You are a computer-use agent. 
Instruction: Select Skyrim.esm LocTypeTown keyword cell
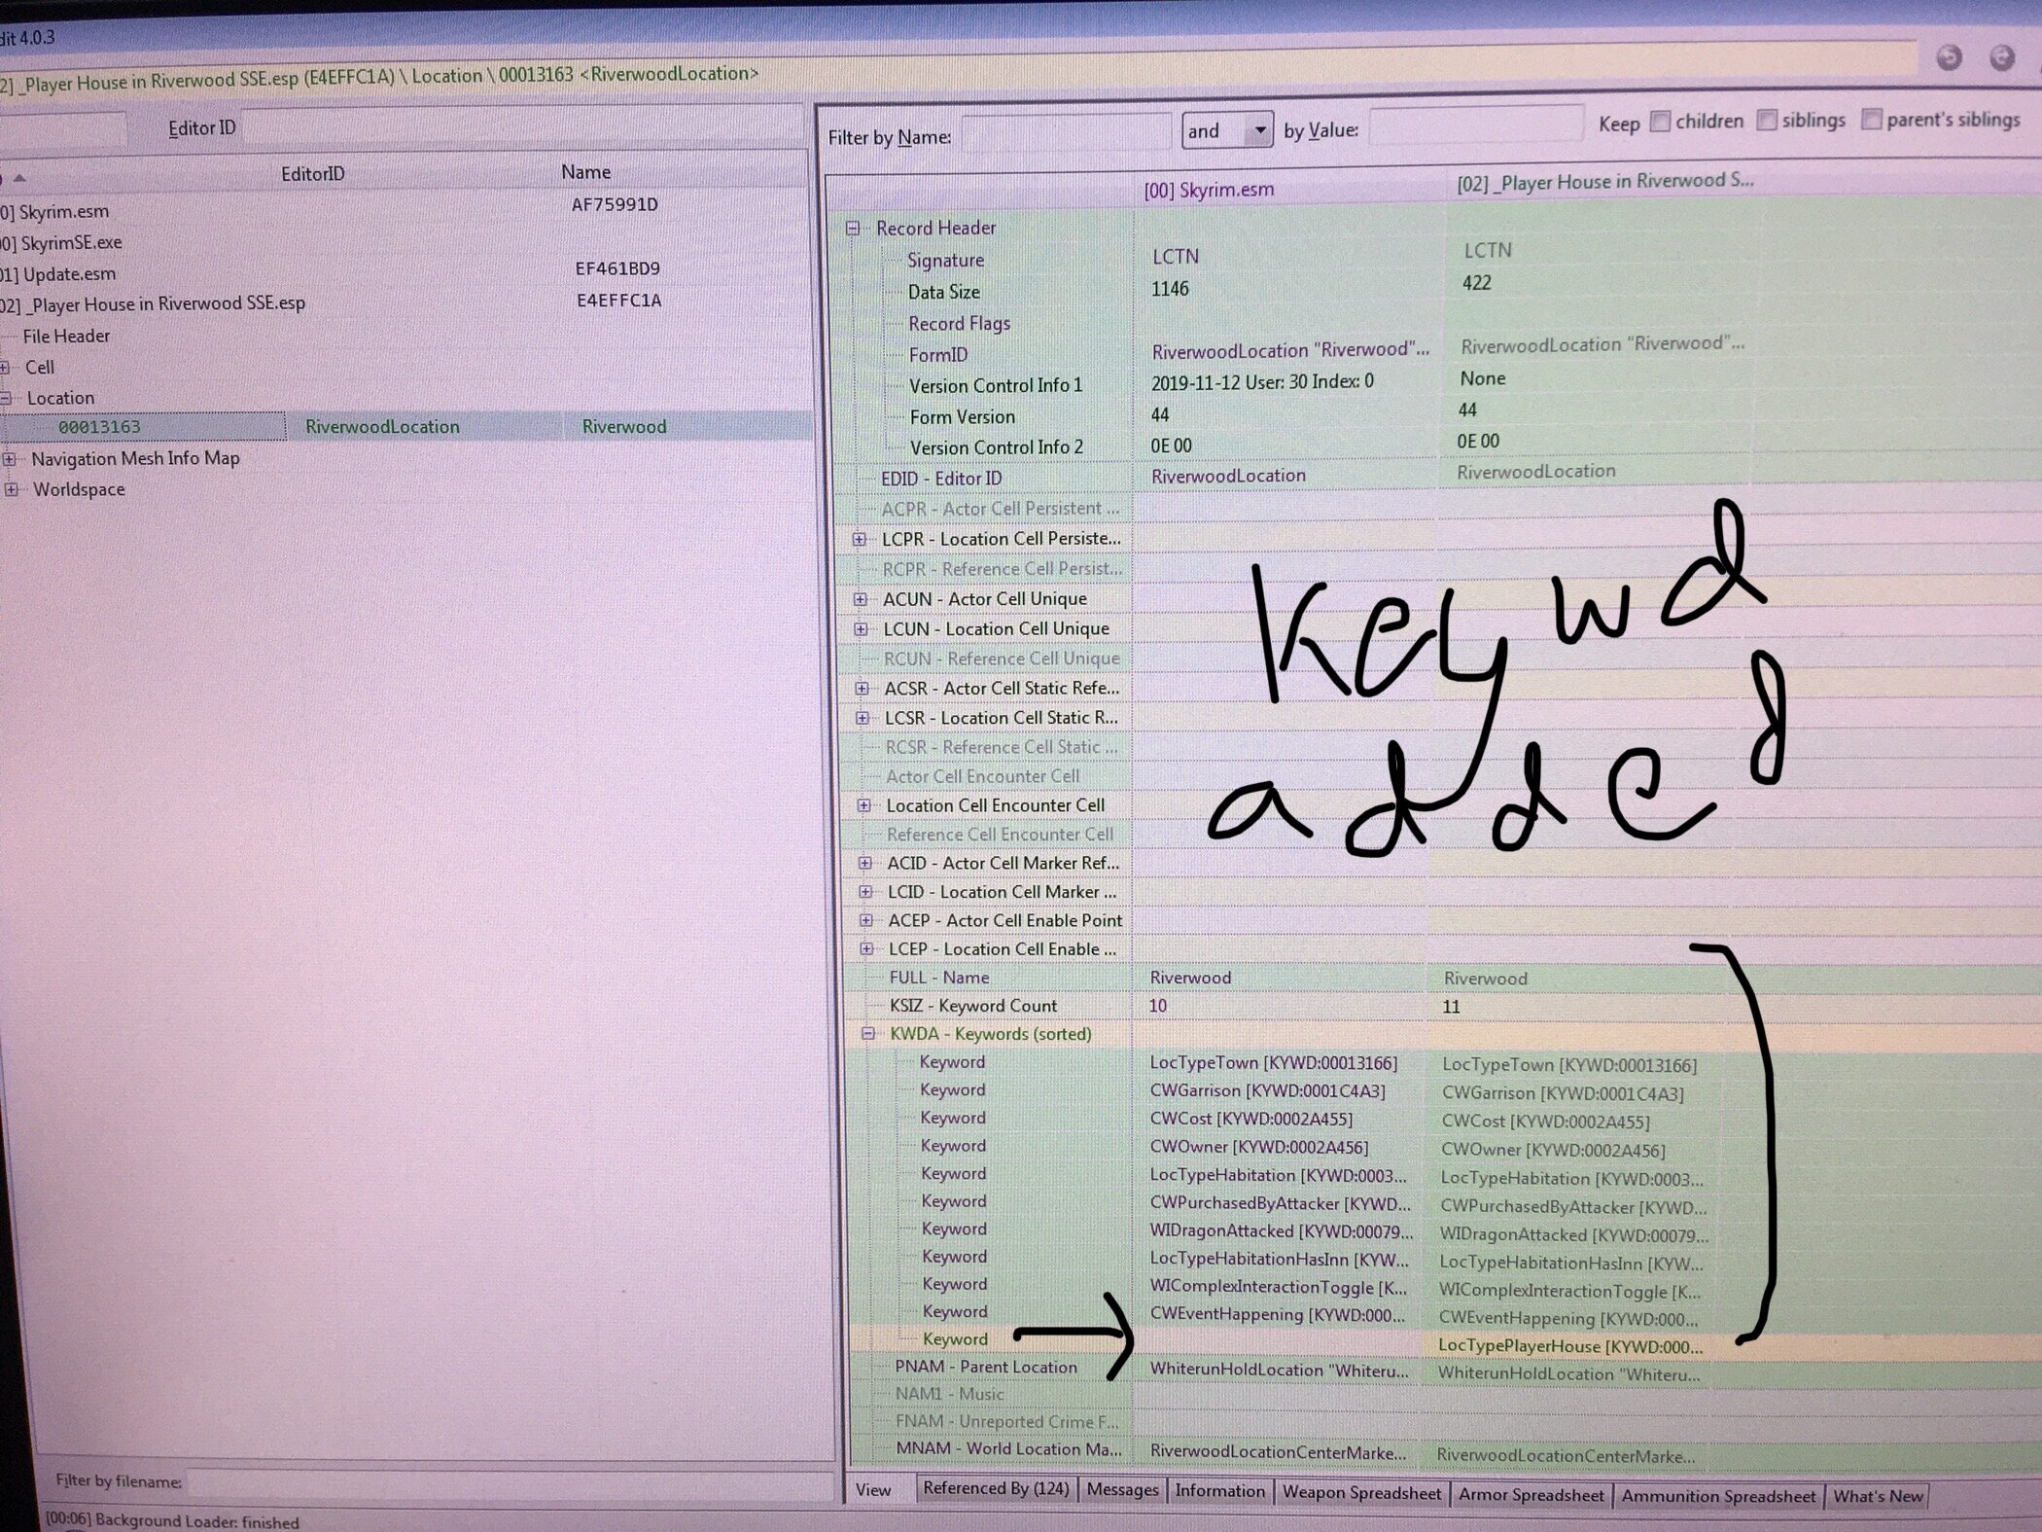click(1273, 1063)
